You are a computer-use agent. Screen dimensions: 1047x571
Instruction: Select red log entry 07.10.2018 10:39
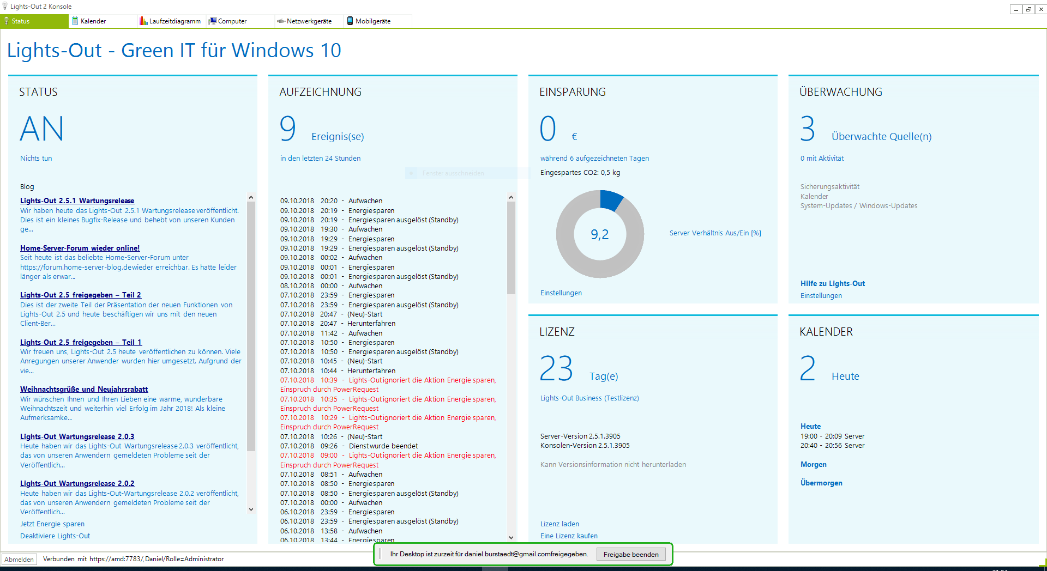point(388,385)
